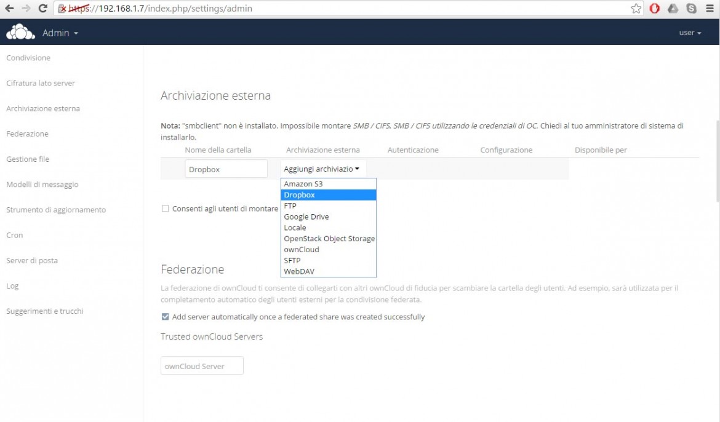The image size is (720, 422).
Task: Go to Cron section
Action: [x=15, y=235]
